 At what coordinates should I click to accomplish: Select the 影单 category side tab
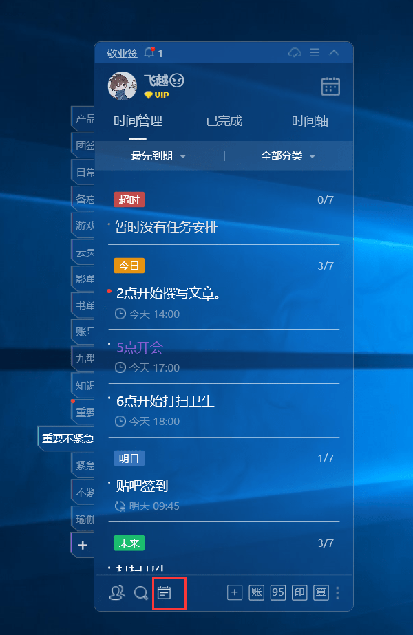tap(83, 279)
